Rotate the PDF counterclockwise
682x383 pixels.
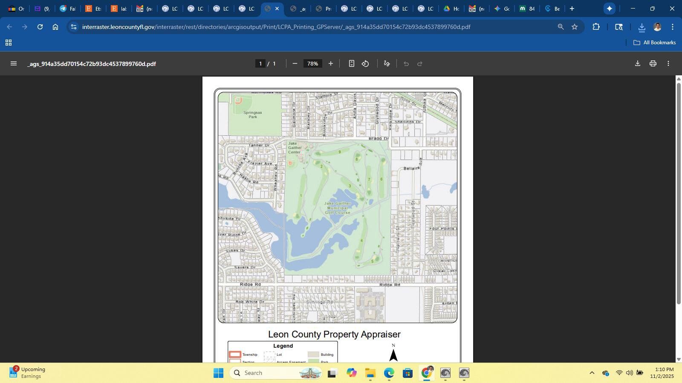pos(365,63)
